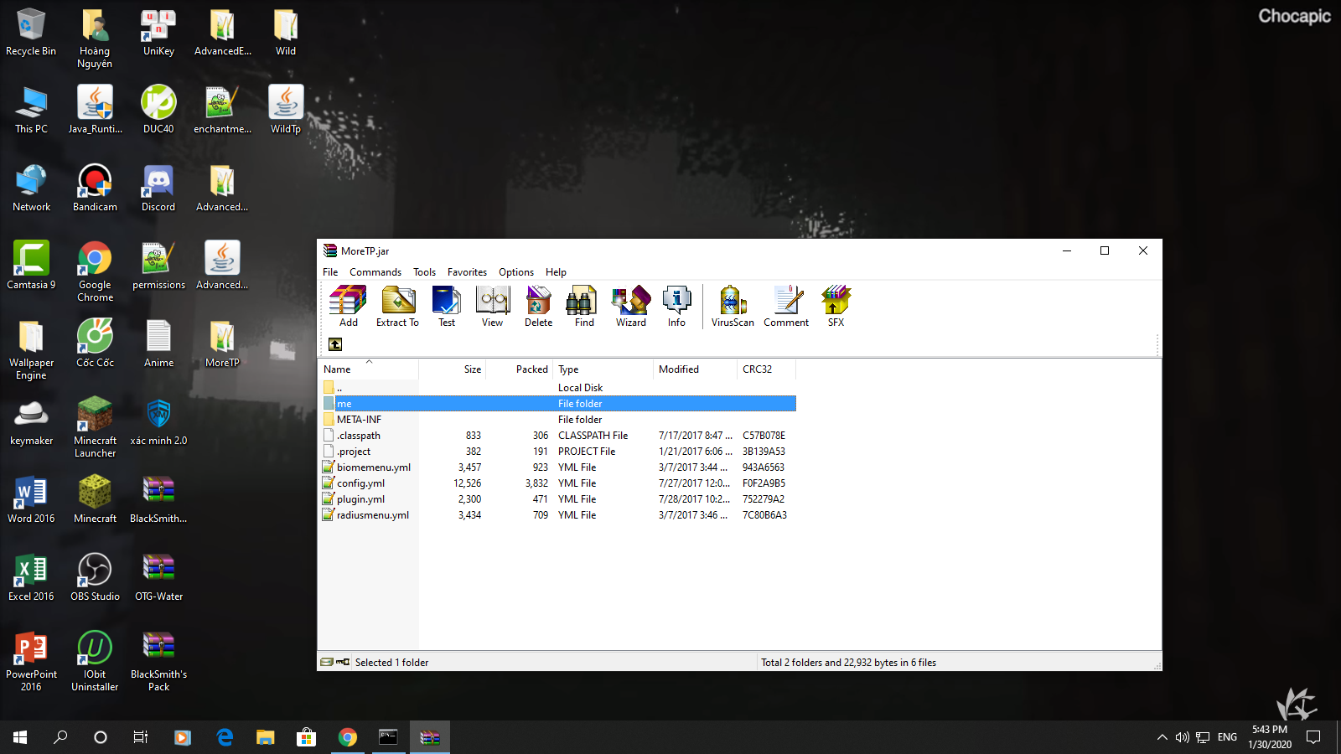The image size is (1341, 754).
Task: Select the META-INF folder
Action: [359, 420]
